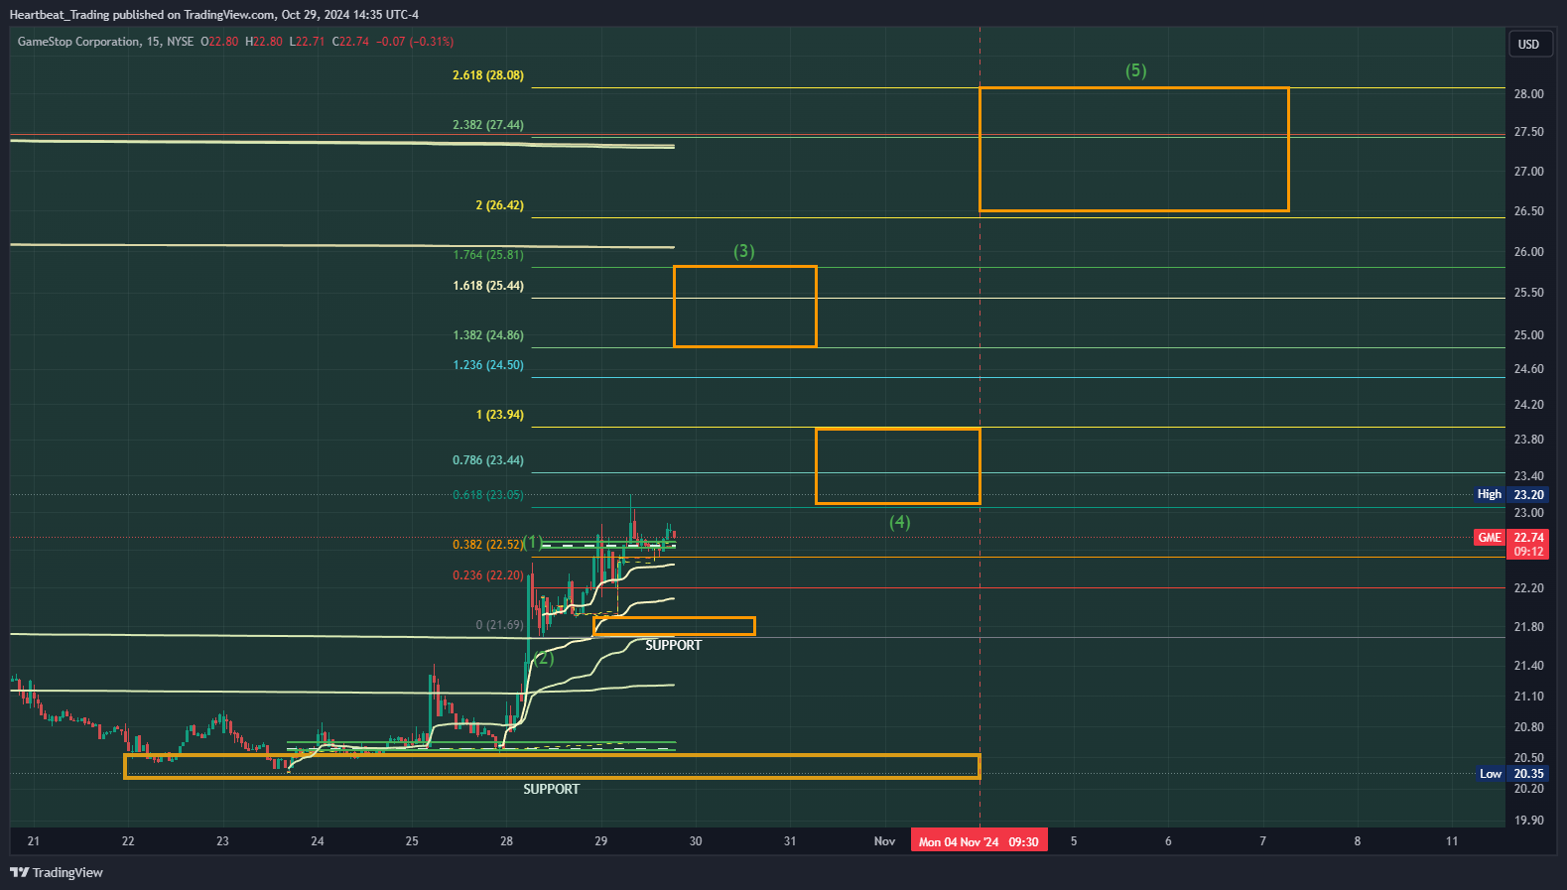The height and width of the screenshot is (890, 1567).
Task: Click the 24.60 price axis label
Action: [x=1528, y=369]
